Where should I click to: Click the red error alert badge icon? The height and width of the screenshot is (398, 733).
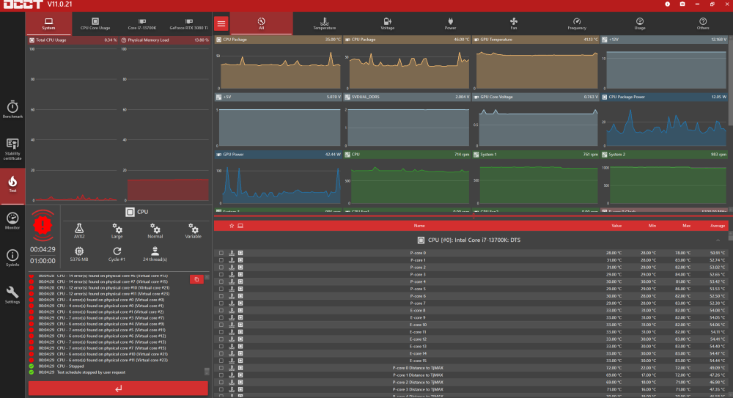[43, 226]
